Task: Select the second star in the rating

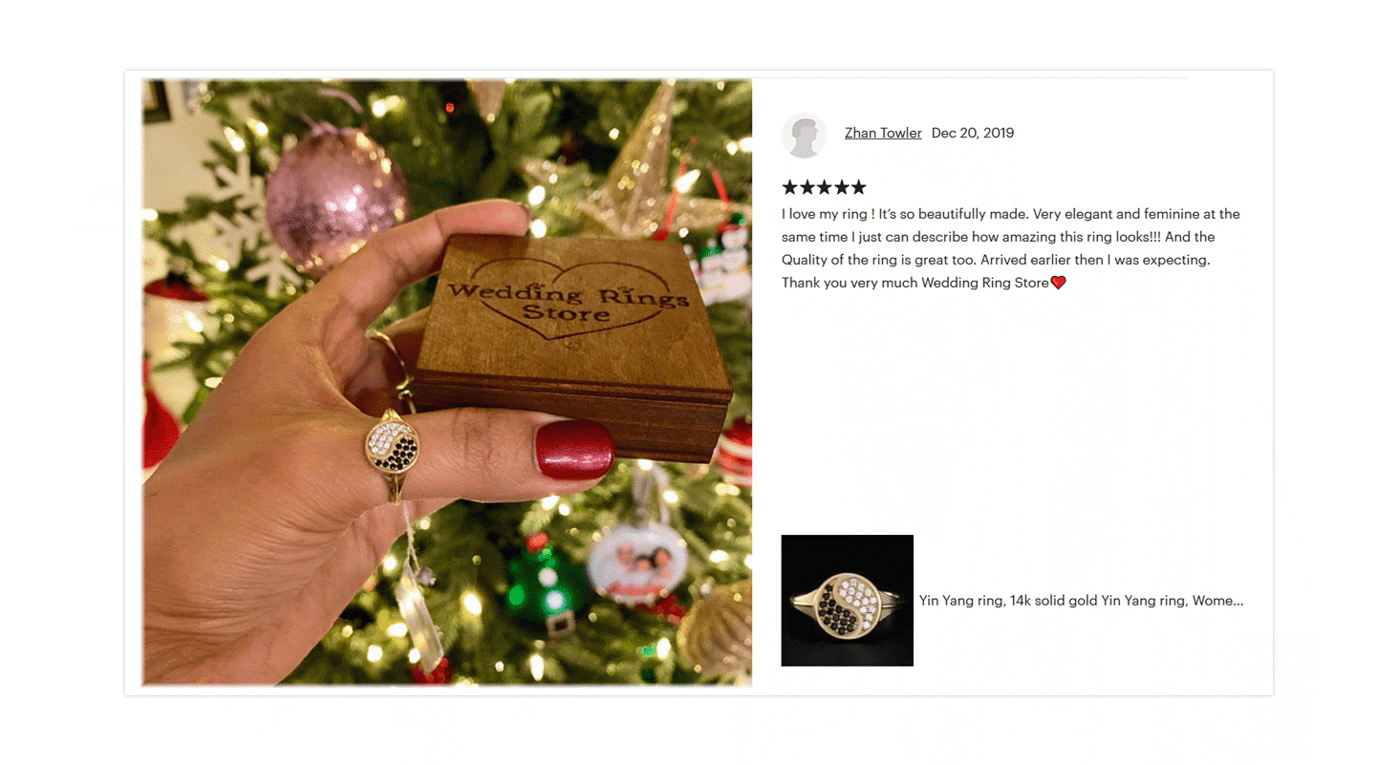Action: click(x=807, y=187)
